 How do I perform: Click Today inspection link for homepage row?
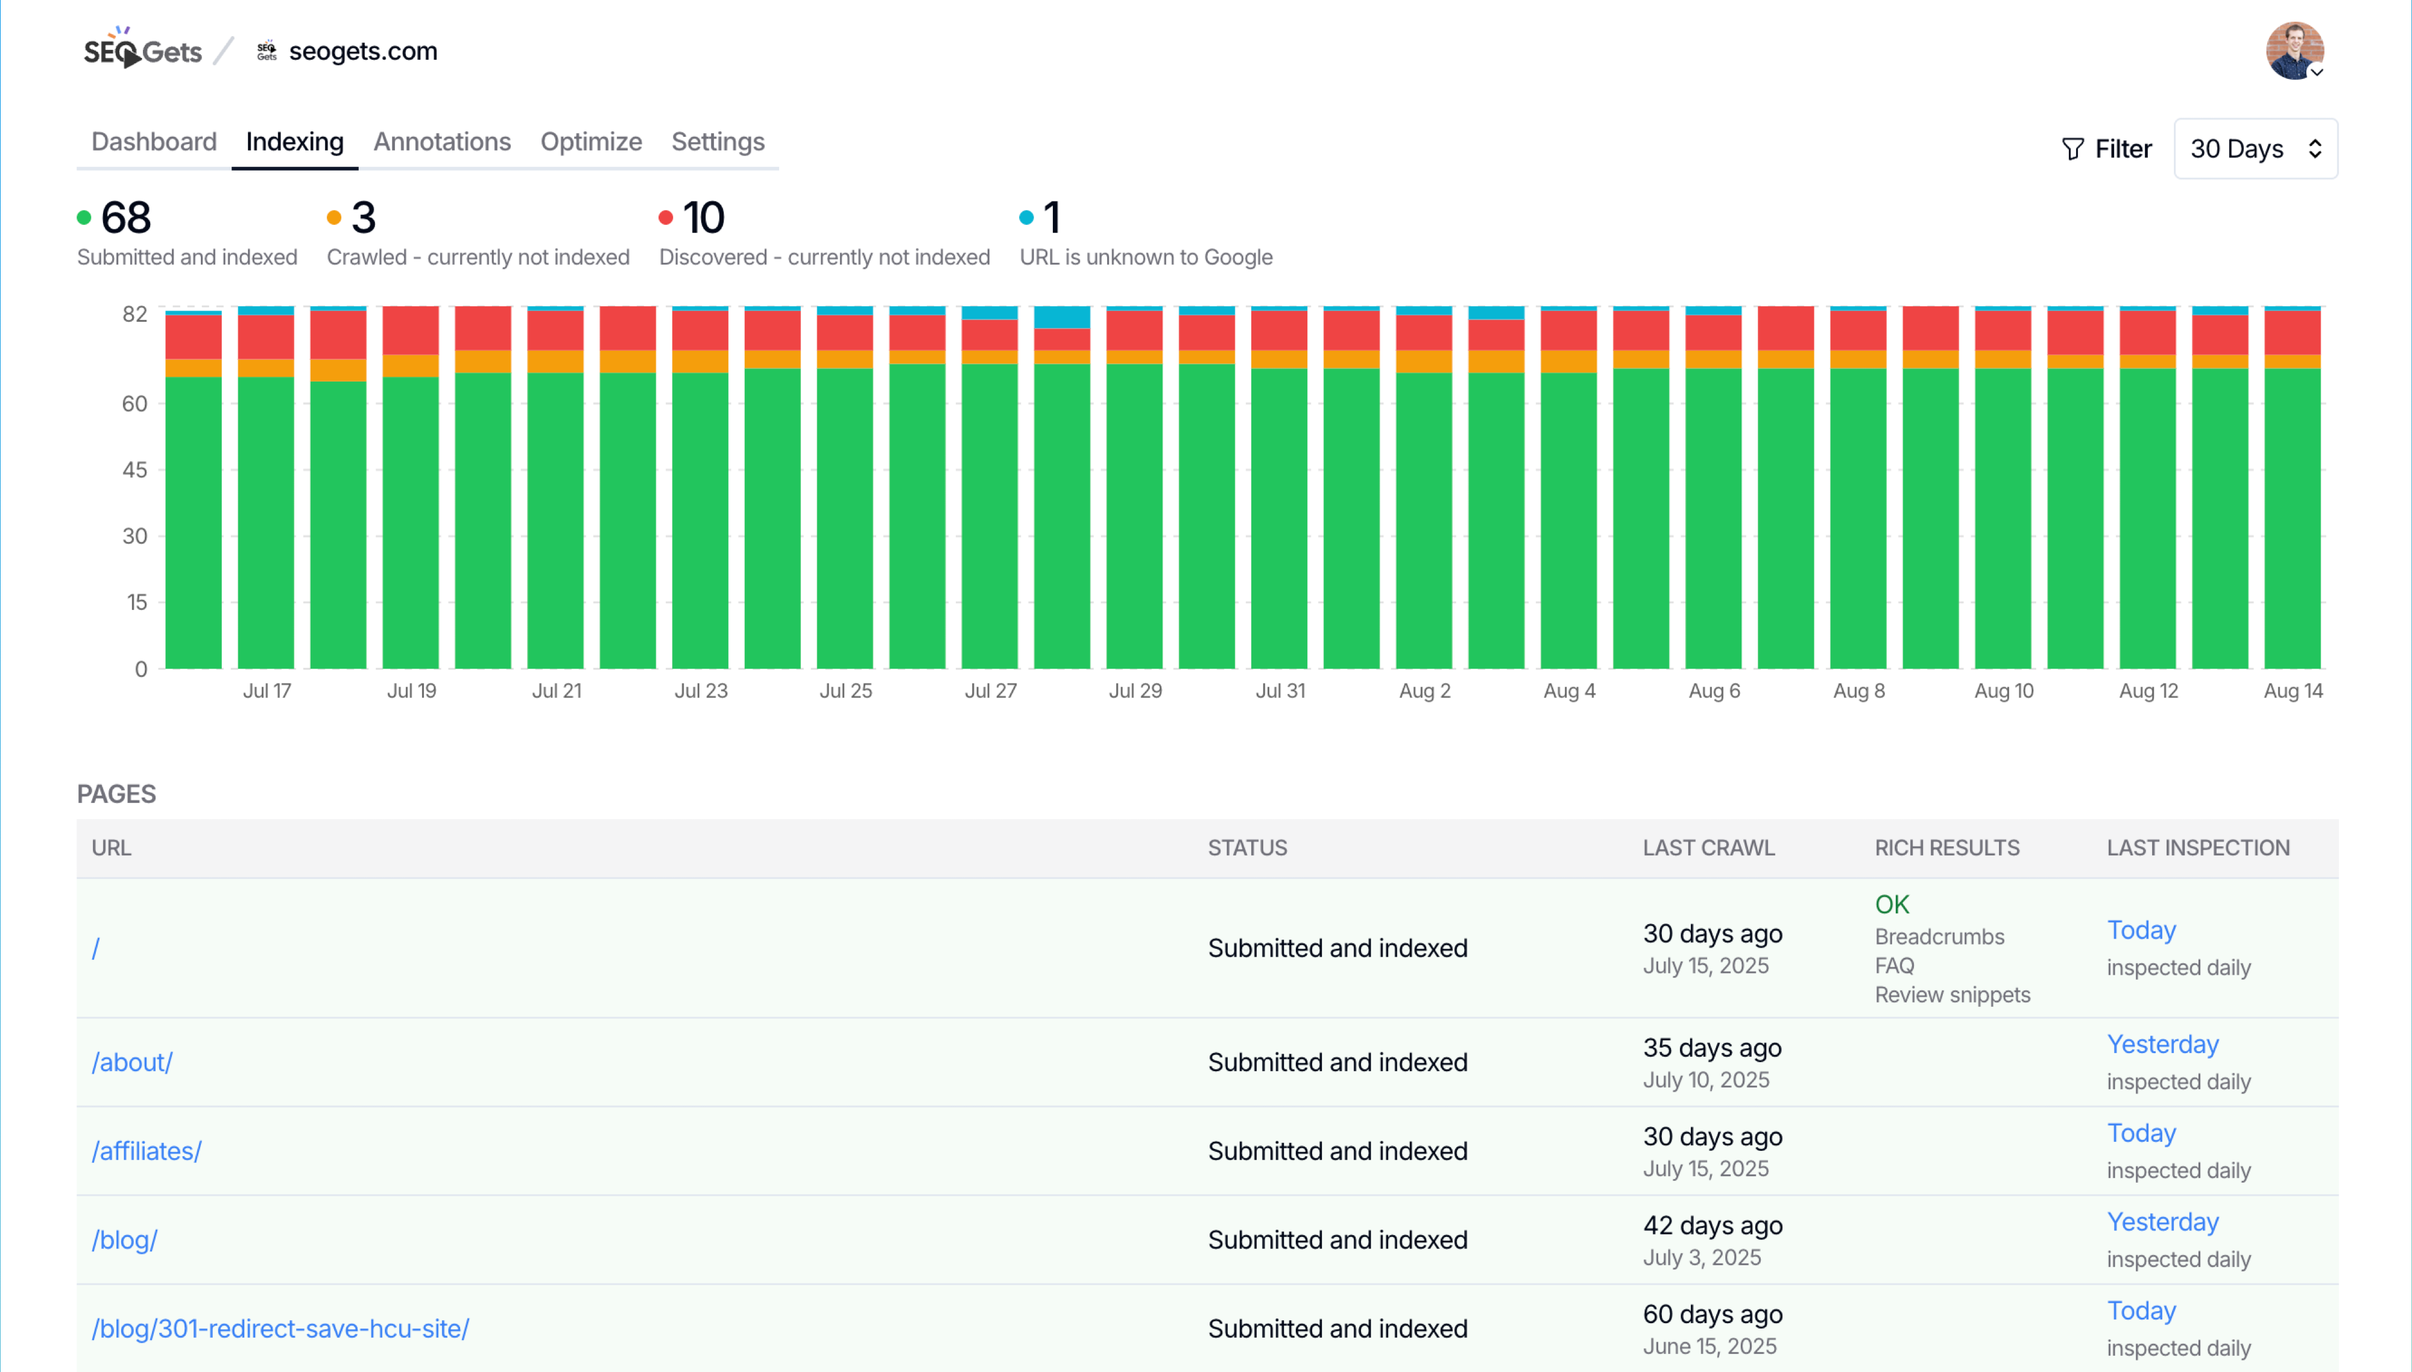[x=2141, y=930]
